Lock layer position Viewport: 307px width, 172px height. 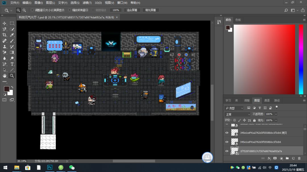click(x=244, y=120)
